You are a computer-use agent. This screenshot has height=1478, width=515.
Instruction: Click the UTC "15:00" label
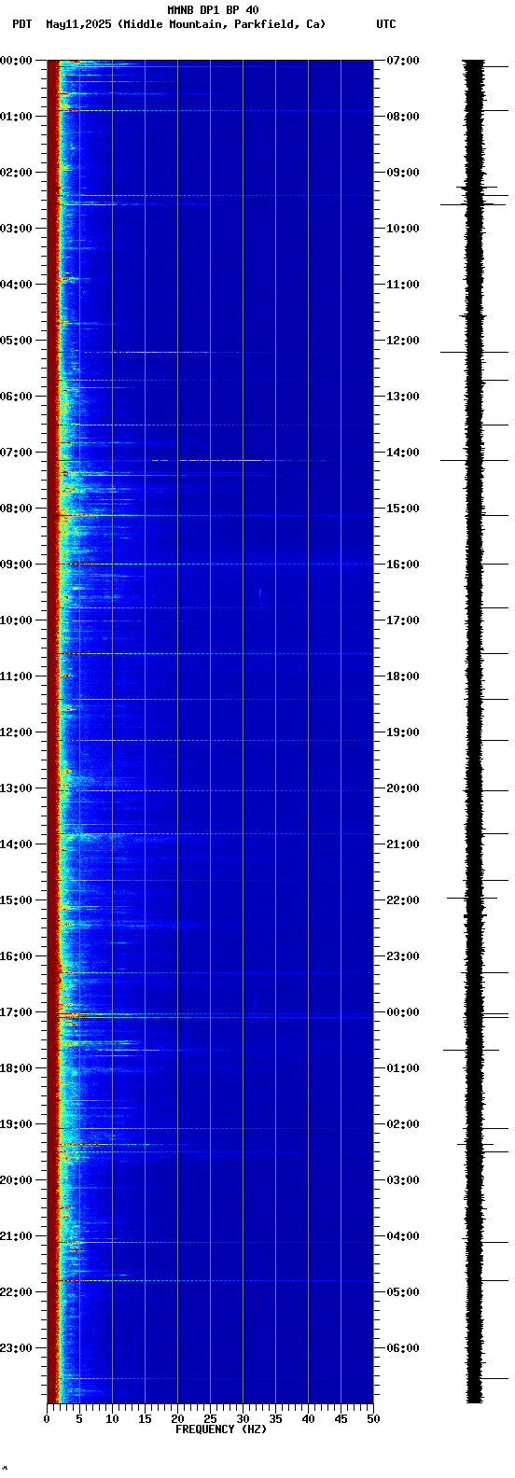(403, 509)
